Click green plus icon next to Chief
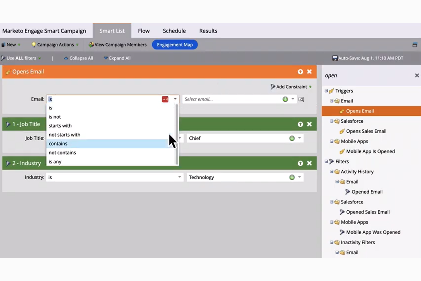Image resolution: width=421 pixels, height=281 pixels. (x=292, y=138)
